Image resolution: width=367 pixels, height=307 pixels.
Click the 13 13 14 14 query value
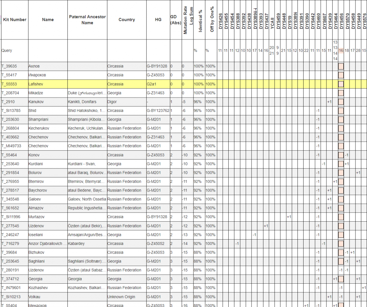[335, 51]
